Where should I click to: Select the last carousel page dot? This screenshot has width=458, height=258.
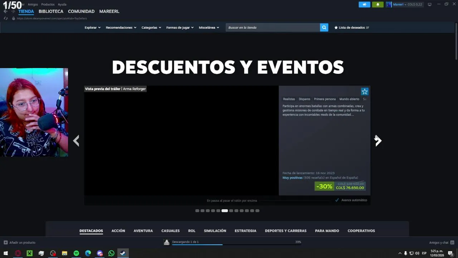[257, 211]
